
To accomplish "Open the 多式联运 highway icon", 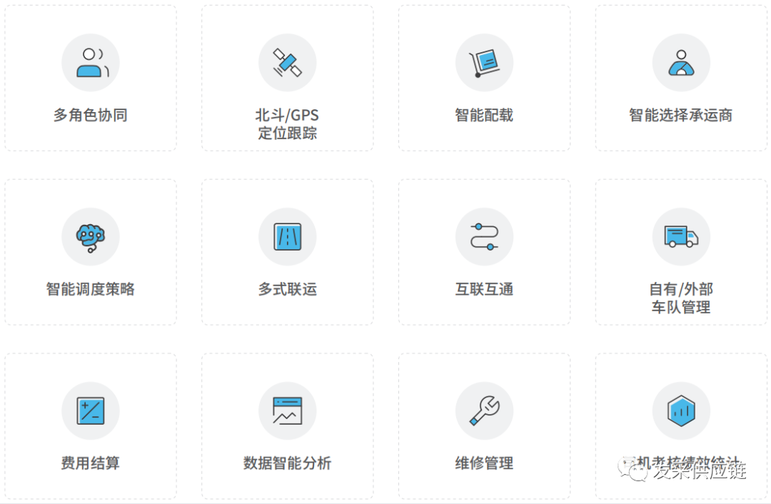I will pyautogui.click(x=288, y=238).
